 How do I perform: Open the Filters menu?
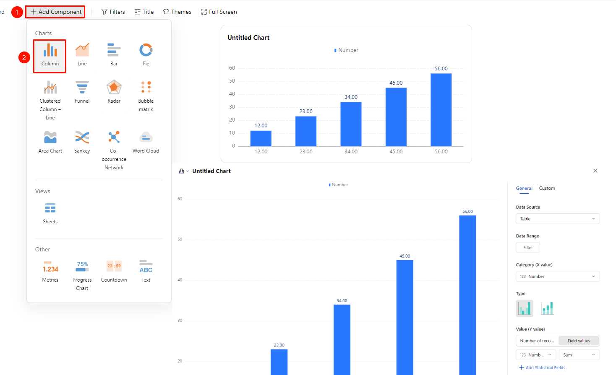coord(113,12)
